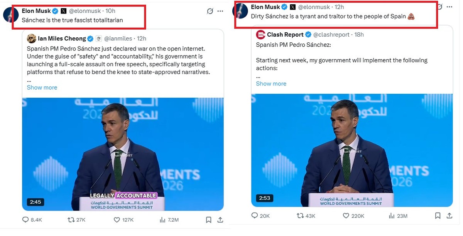Image resolution: width=463 pixels, height=236 pixels.
Task: Expand Clash Report's quoted post with Show more
Action: pyautogui.click(x=271, y=84)
